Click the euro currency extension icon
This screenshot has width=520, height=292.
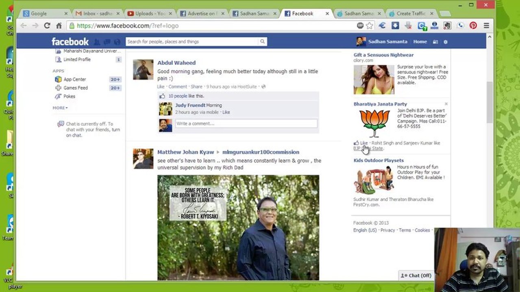point(382,26)
